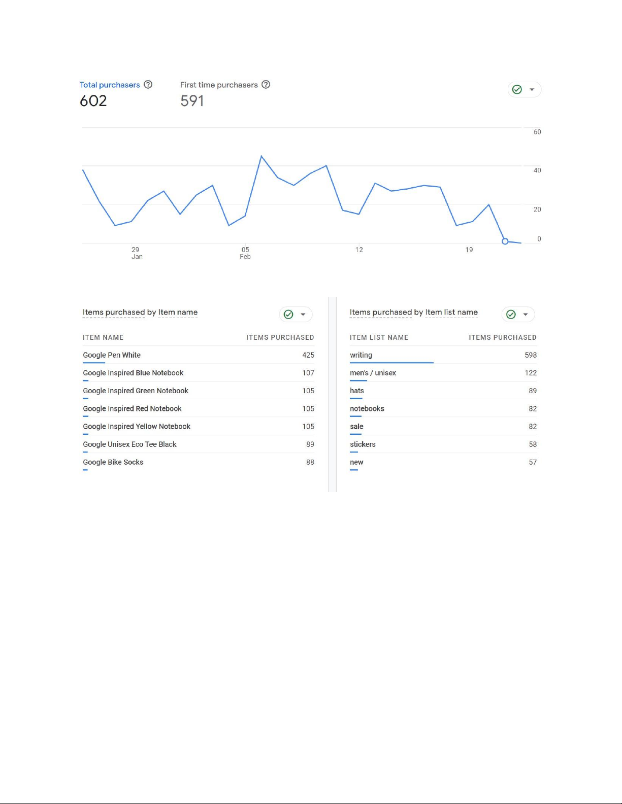
Task: Open dropdown arrow on Item list name card
Action: click(526, 314)
